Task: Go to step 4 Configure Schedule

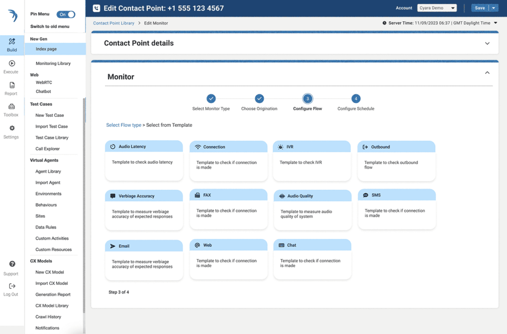Action: pyautogui.click(x=356, y=99)
